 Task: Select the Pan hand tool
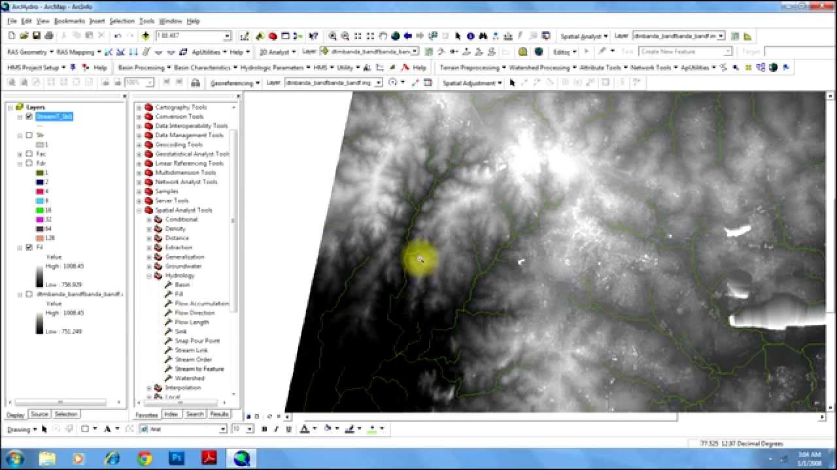click(383, 36)
